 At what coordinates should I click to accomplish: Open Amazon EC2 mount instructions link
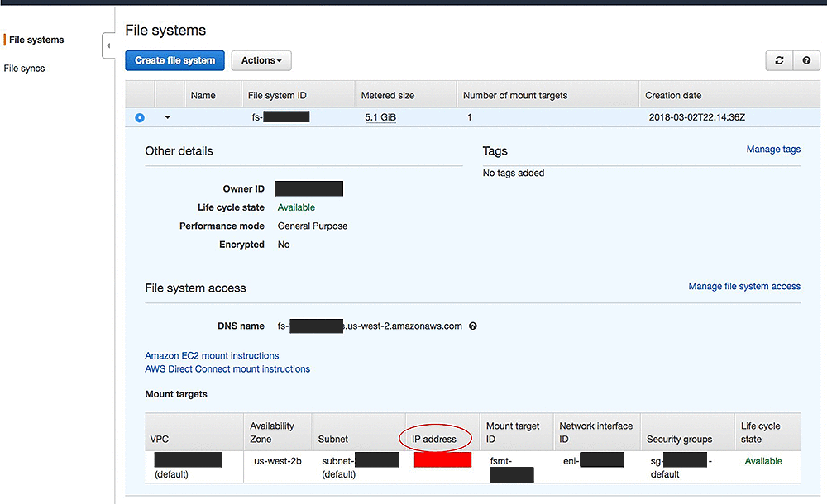coord(212,356)
